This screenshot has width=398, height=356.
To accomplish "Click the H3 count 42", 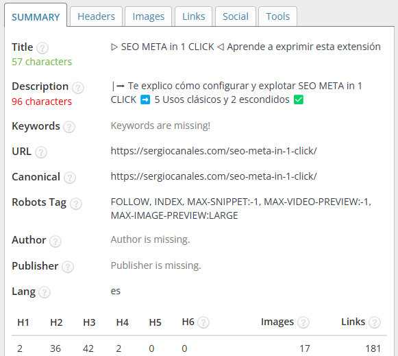I will [x=88, y=348].
